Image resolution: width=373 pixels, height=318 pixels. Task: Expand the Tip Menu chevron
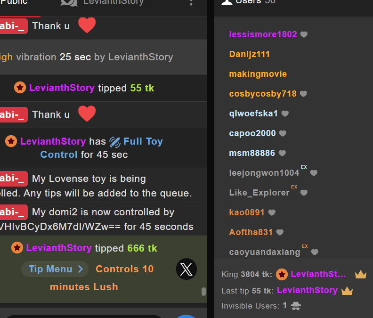coord(81,269)
